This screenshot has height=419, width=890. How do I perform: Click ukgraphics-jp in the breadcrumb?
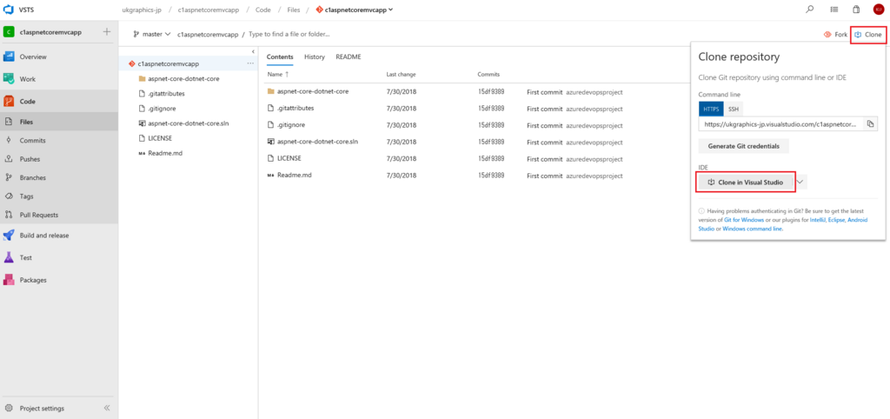click(142, 10)
